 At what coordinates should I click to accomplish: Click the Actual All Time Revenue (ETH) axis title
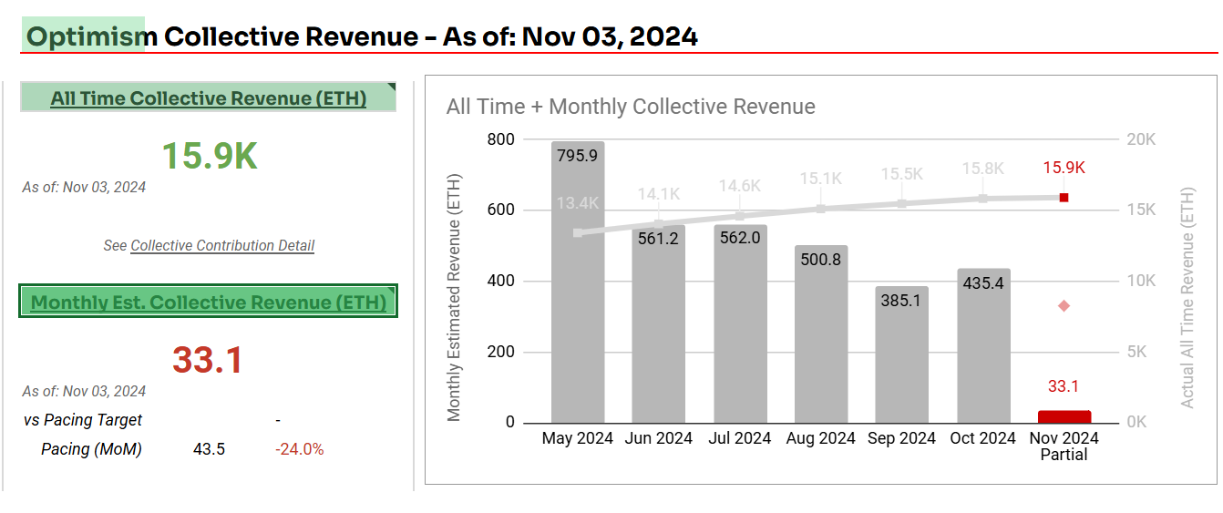point(1187,297)
